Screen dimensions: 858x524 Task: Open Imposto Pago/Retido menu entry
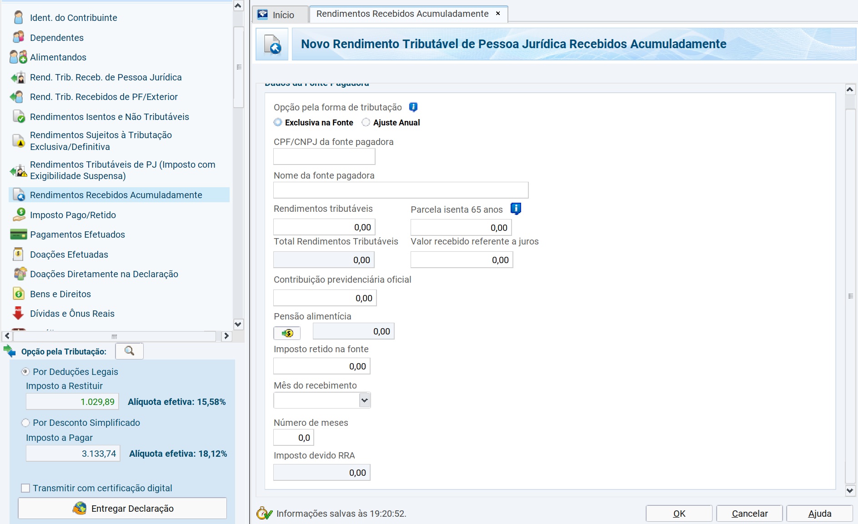[73, 215]
